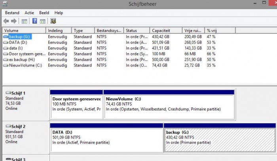Select the DATA (D:) partition block
Screen dimensions: 277x161
point(106,138)
